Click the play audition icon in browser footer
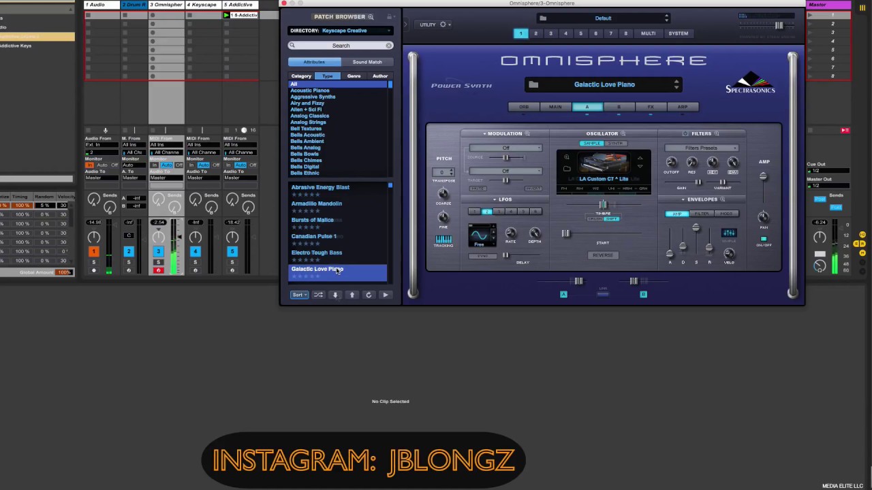The width and height of the screenshot is (872, 490). click(x=386, y=295)
